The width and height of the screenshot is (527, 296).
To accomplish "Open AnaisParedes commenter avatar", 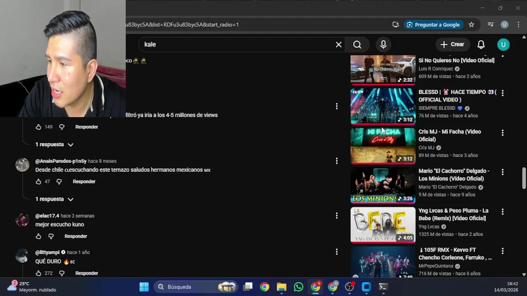I will 22,165.
